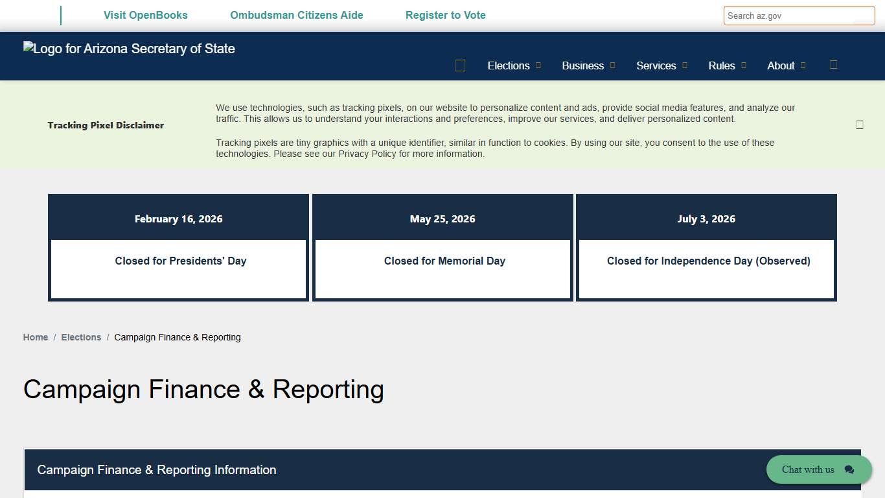Screen dimensions: 885x498
Task: Open the Services dropdown menu
Action: 656,65
